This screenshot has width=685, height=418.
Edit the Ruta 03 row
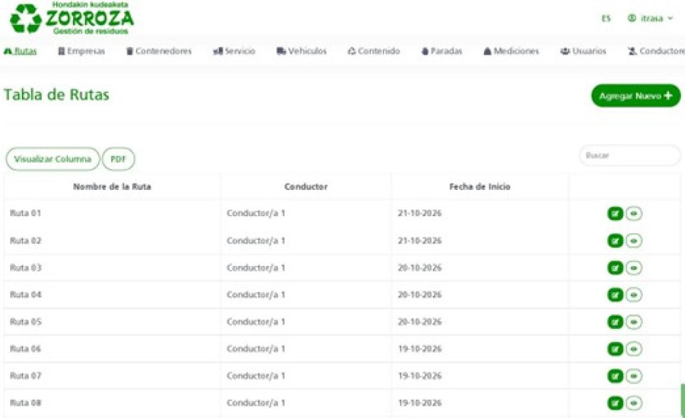click(615, 267)
